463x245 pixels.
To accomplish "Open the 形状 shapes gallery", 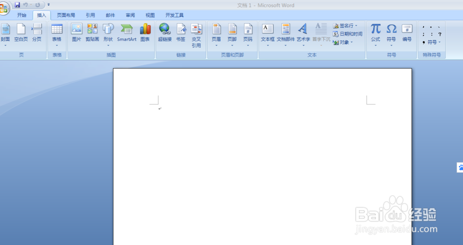I will [x=108, y=35].
